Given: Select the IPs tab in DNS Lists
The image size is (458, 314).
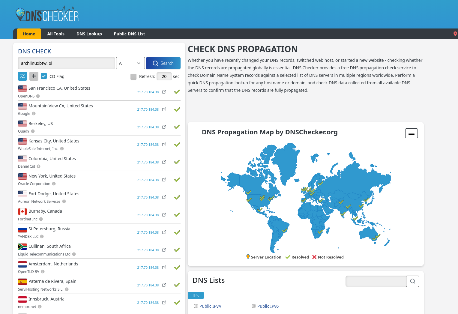Looking at the screenshot, I should (196, 295).
